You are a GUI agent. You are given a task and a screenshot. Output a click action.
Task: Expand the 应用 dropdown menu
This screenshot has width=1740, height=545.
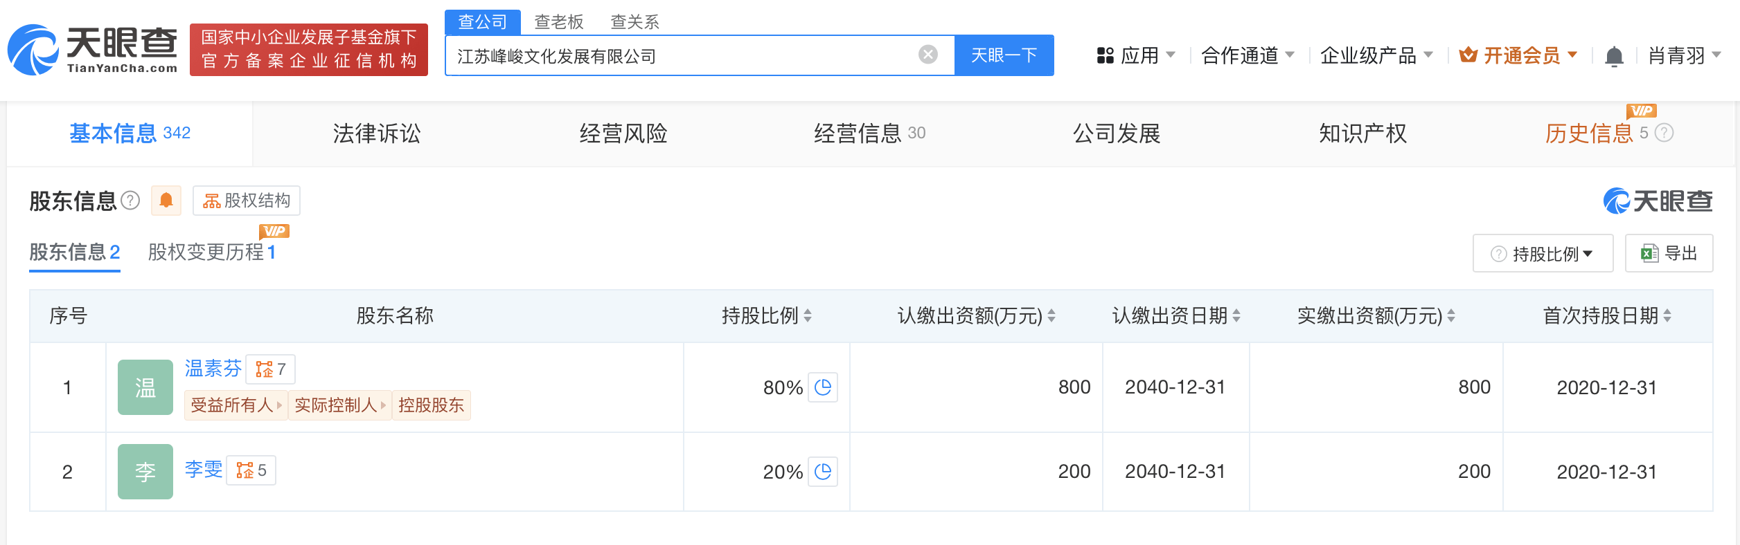(x=1136, y=55)
